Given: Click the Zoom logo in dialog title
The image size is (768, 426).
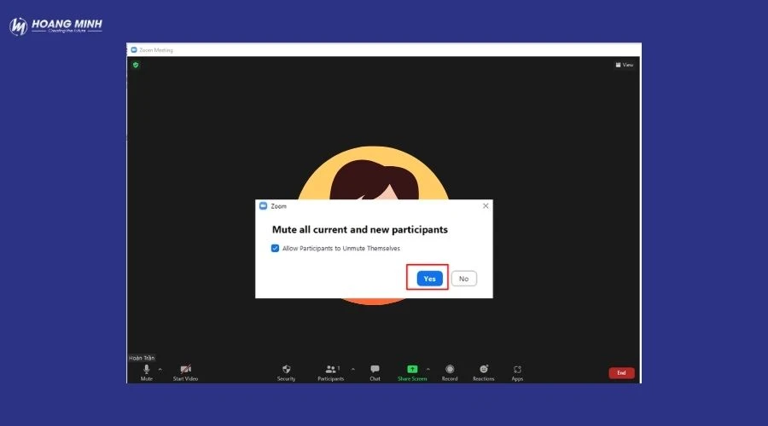Looking at the screenshot, I should point(264,206).
